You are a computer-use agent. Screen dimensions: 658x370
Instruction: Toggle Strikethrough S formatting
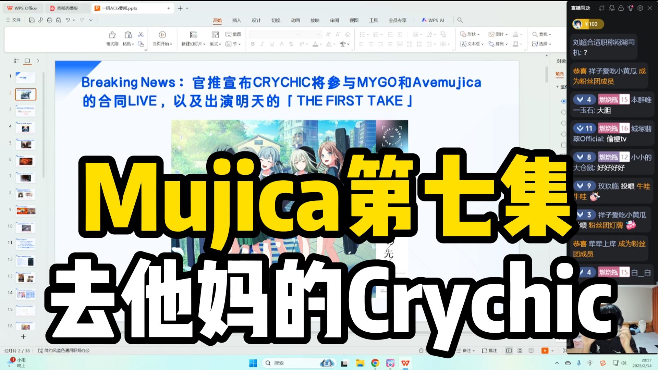291,44
